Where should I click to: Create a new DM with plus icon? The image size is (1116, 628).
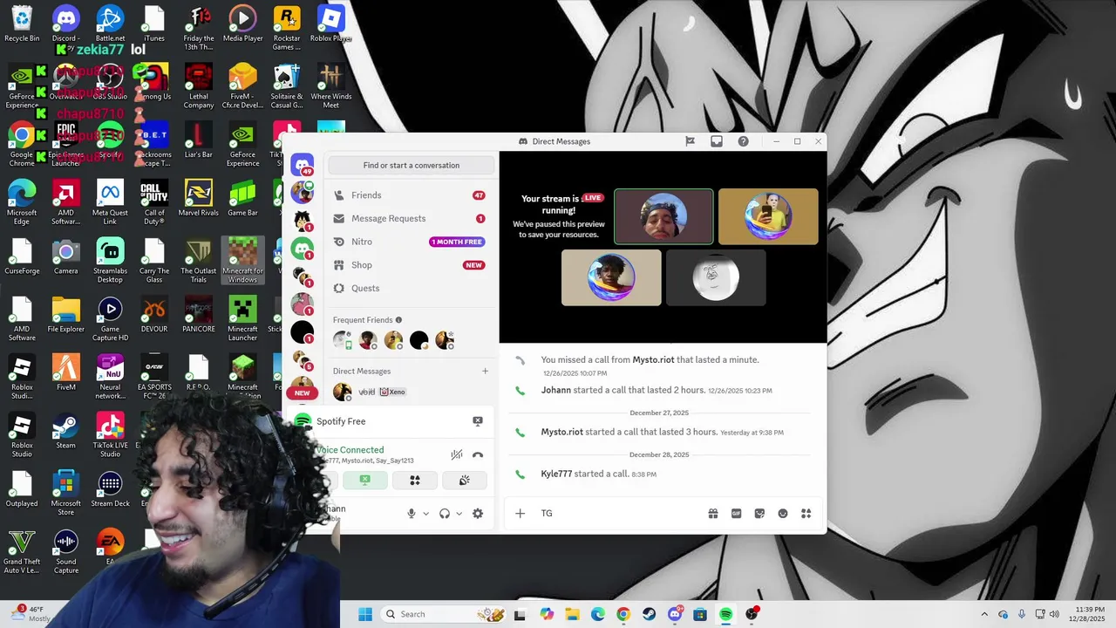pos(486,372)
